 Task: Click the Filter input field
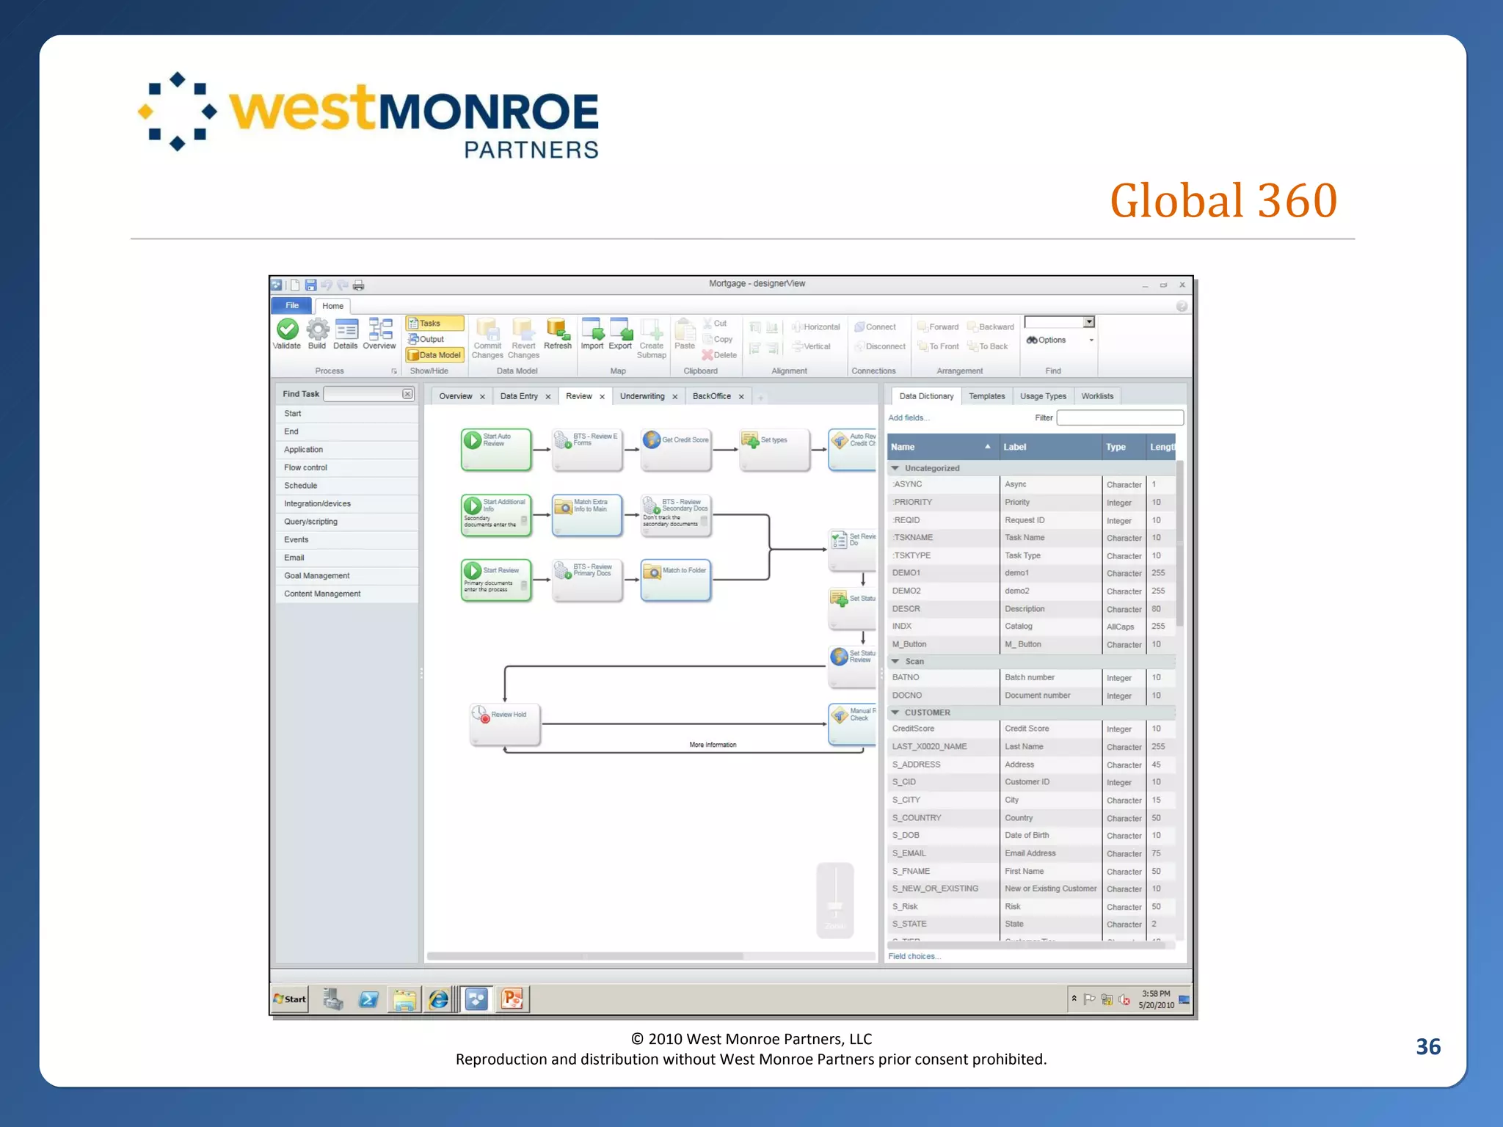(x=1120, y=417)
